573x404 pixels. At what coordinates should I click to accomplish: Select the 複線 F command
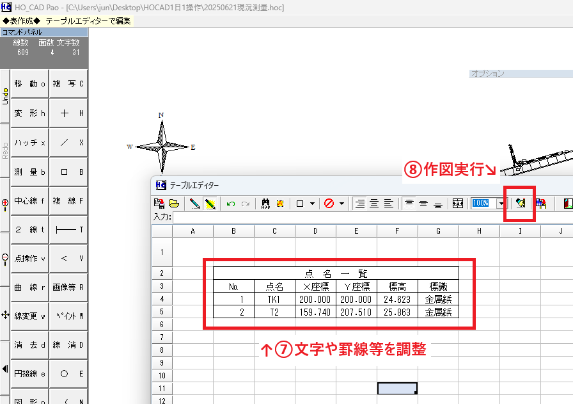68,201
